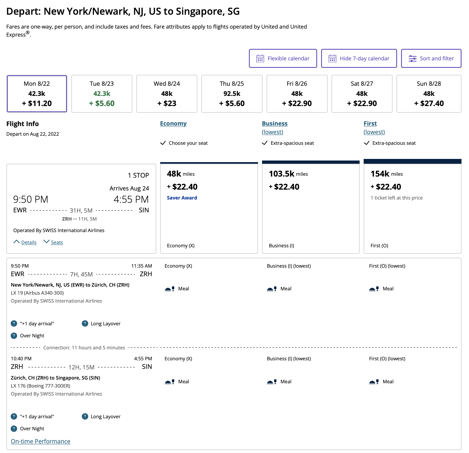Click 'Depart on Aug 22, 2022' text
Viewport: 469px width, 453px height.
click(33, 134)
